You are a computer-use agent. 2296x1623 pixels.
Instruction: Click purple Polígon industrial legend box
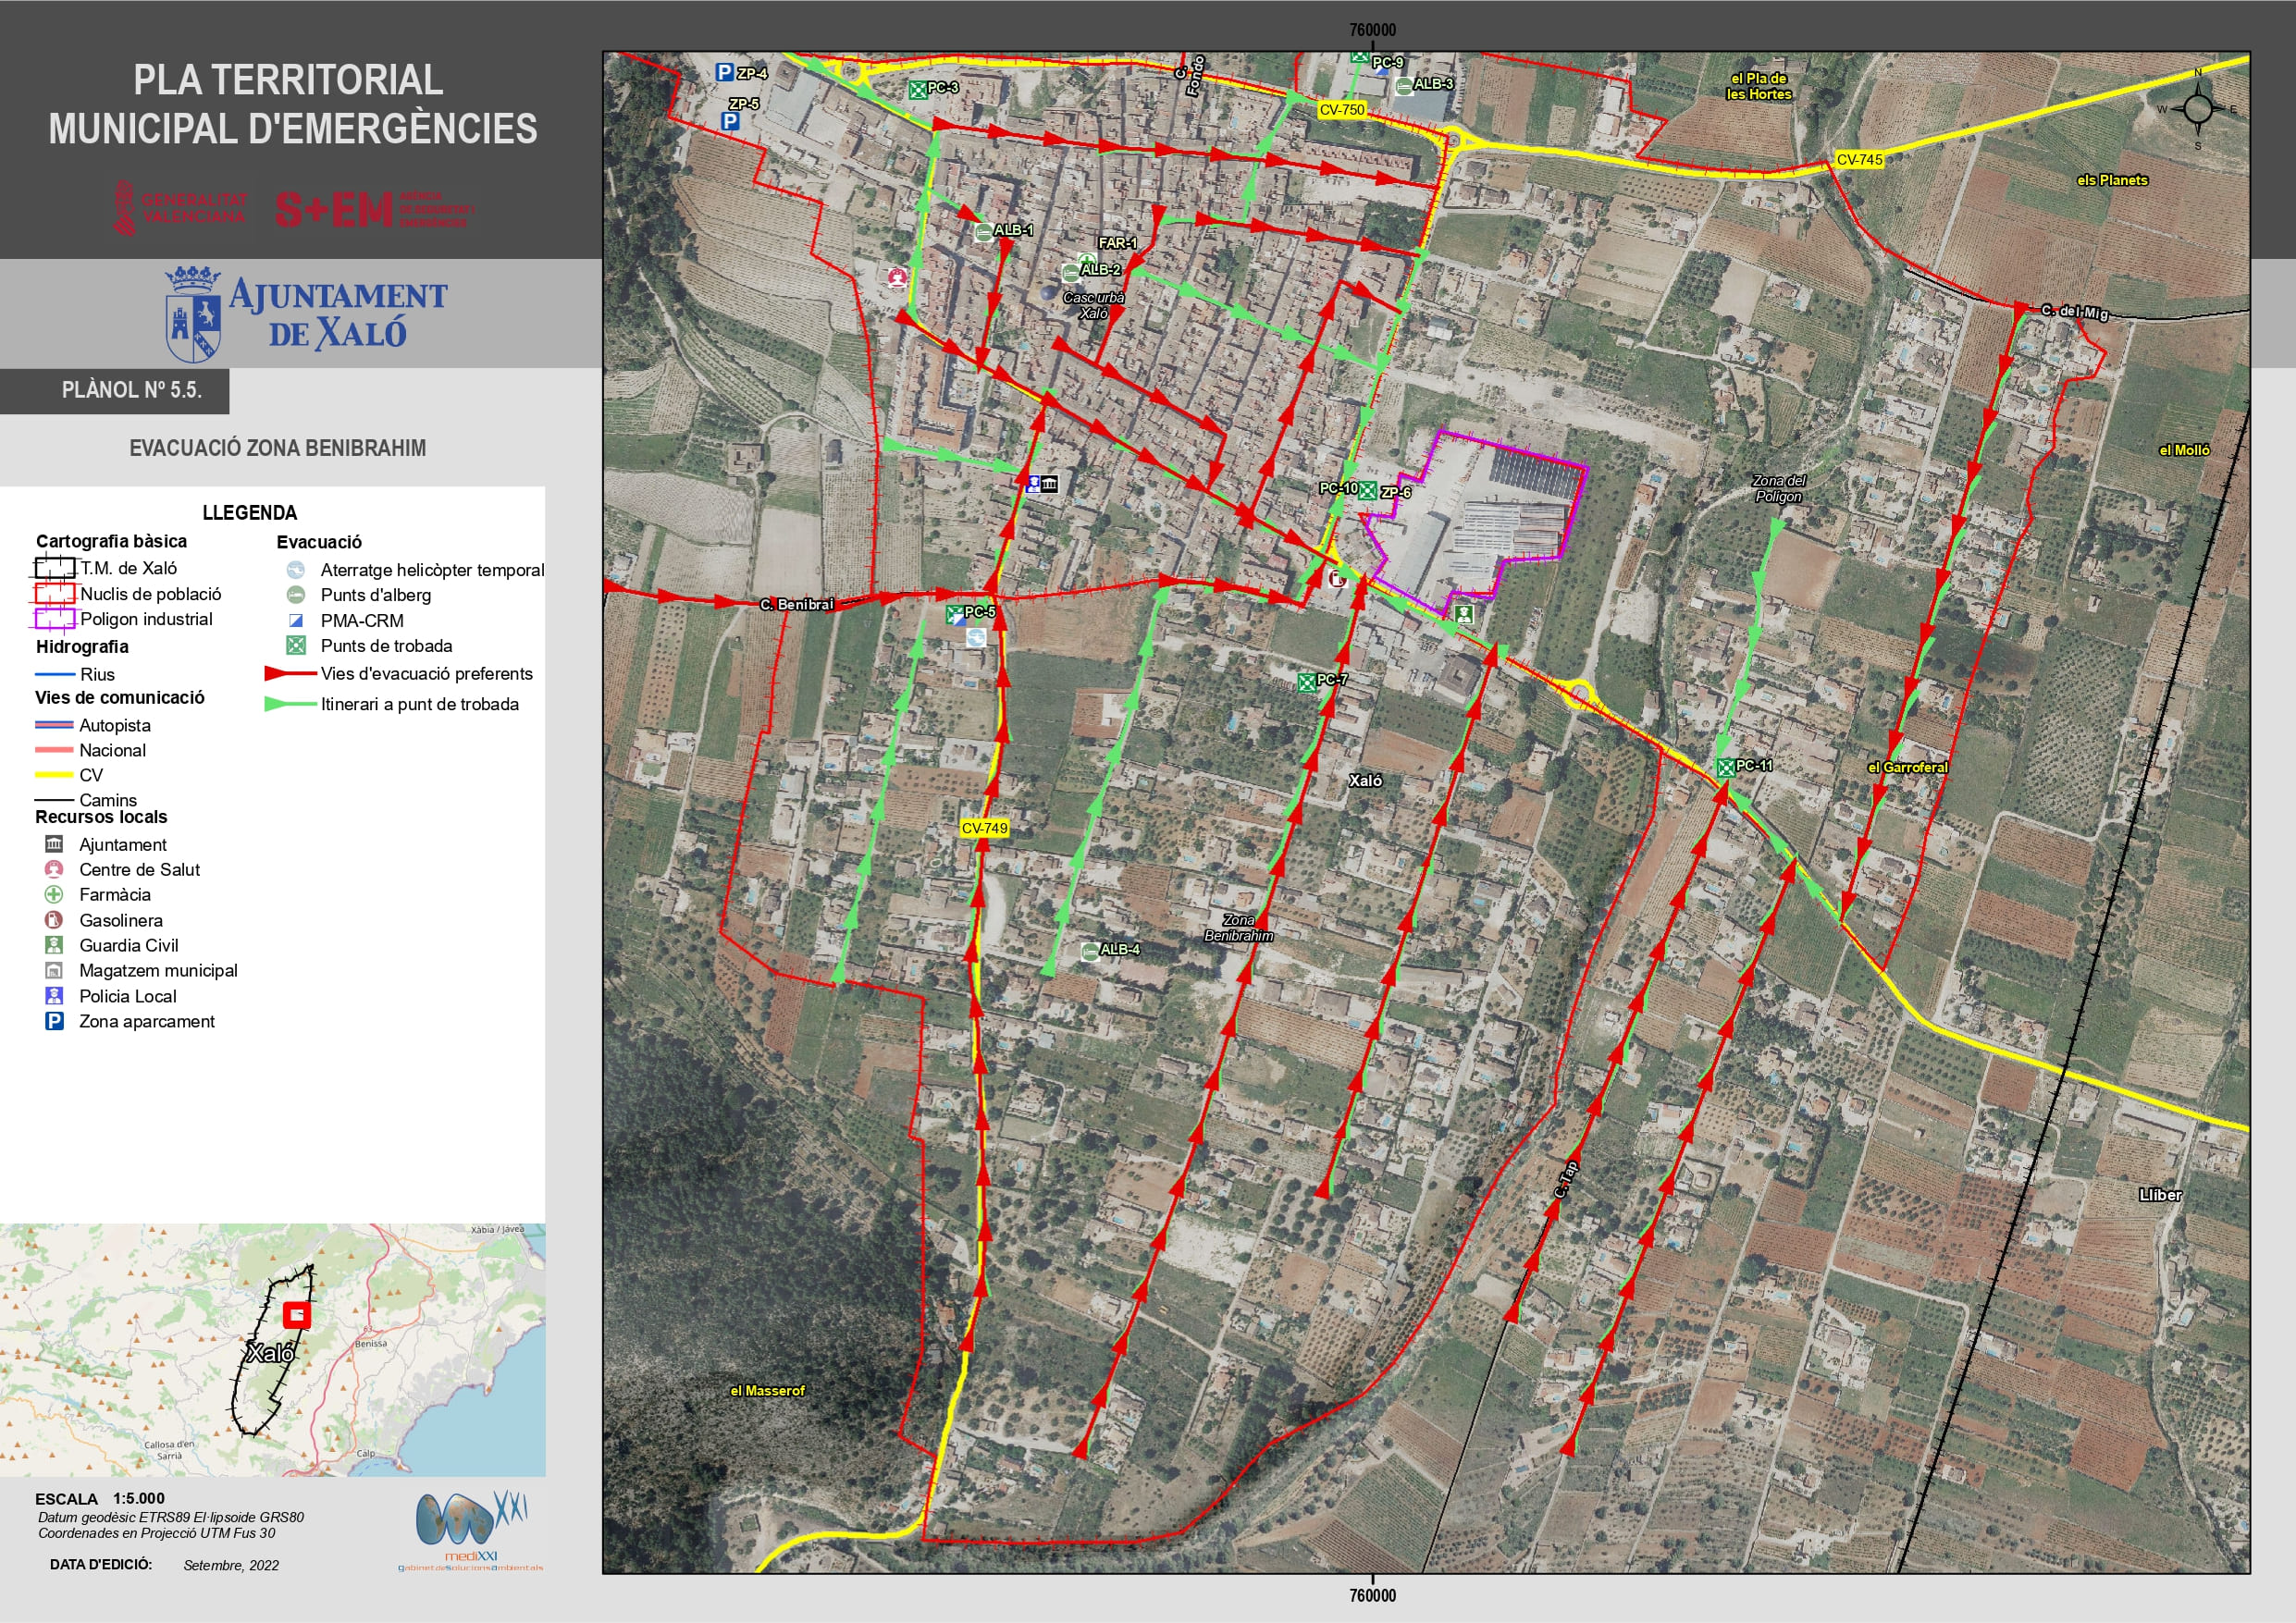point(54,619)
